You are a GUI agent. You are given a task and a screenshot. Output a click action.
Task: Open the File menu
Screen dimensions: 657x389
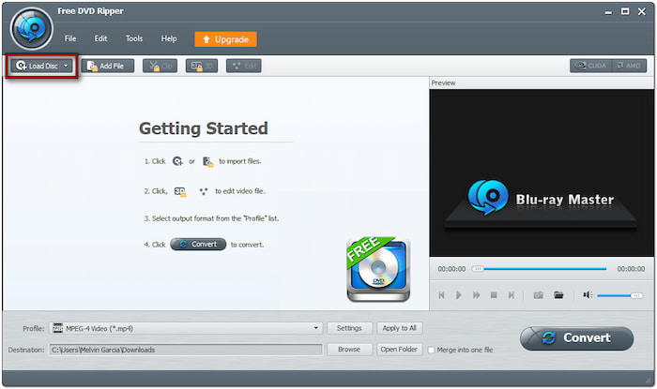pos(70,38)
